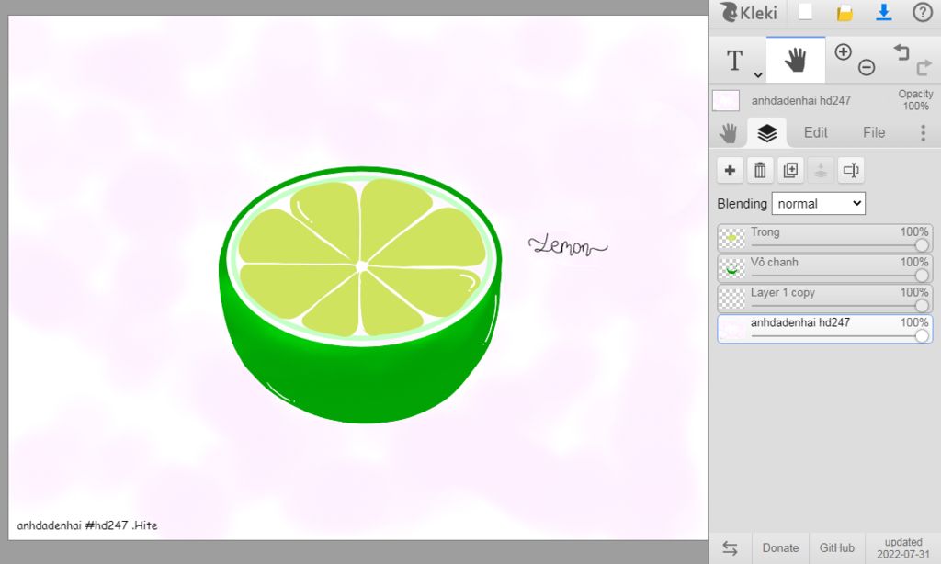The height and width of the screenshot is (564, 941).
Task: Click the Kleki logo
Action: (748, 12)
